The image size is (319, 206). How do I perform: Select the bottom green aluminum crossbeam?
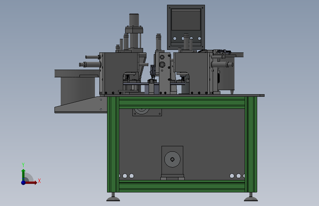pyautogui.click(x=182, y=186)
